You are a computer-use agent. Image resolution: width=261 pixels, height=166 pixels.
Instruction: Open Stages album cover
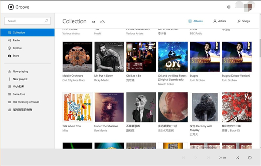pyautogui.click(x=205, y=57)
